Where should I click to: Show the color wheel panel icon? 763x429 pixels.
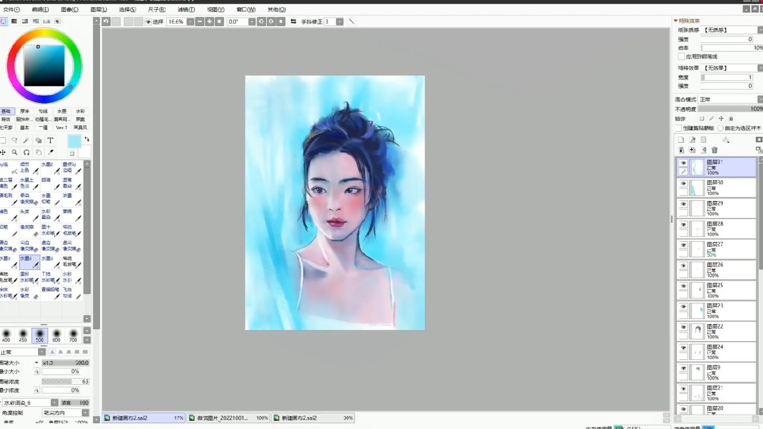4,21
